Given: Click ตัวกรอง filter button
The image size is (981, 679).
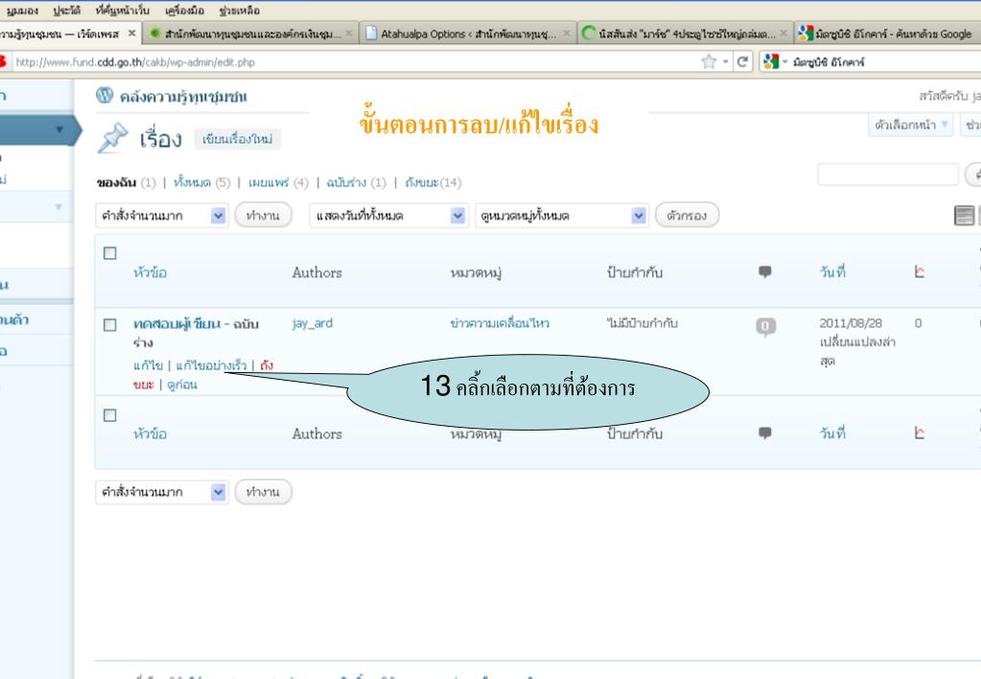Looking at the screenshot, I should tap(687, 215).
